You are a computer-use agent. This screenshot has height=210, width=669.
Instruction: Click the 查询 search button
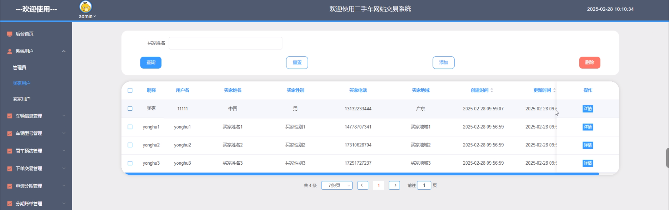(151, 62)
